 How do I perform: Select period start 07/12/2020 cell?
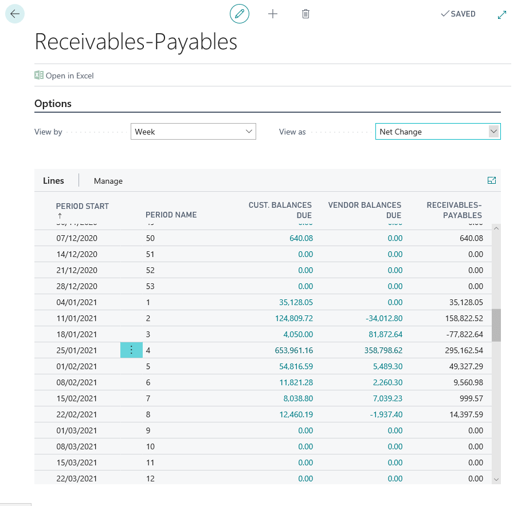coord(77,238)
